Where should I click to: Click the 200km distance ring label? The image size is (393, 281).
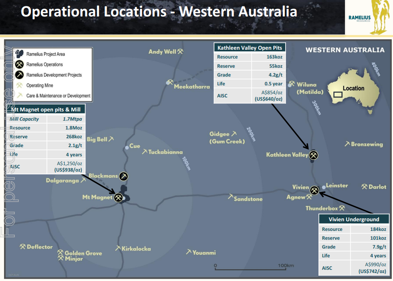coord(251,134)
